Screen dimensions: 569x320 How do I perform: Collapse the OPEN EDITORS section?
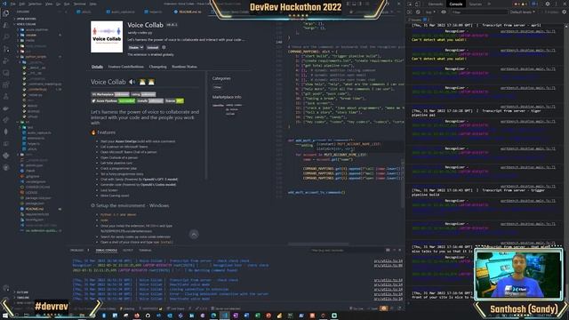[x=26, y=19]
